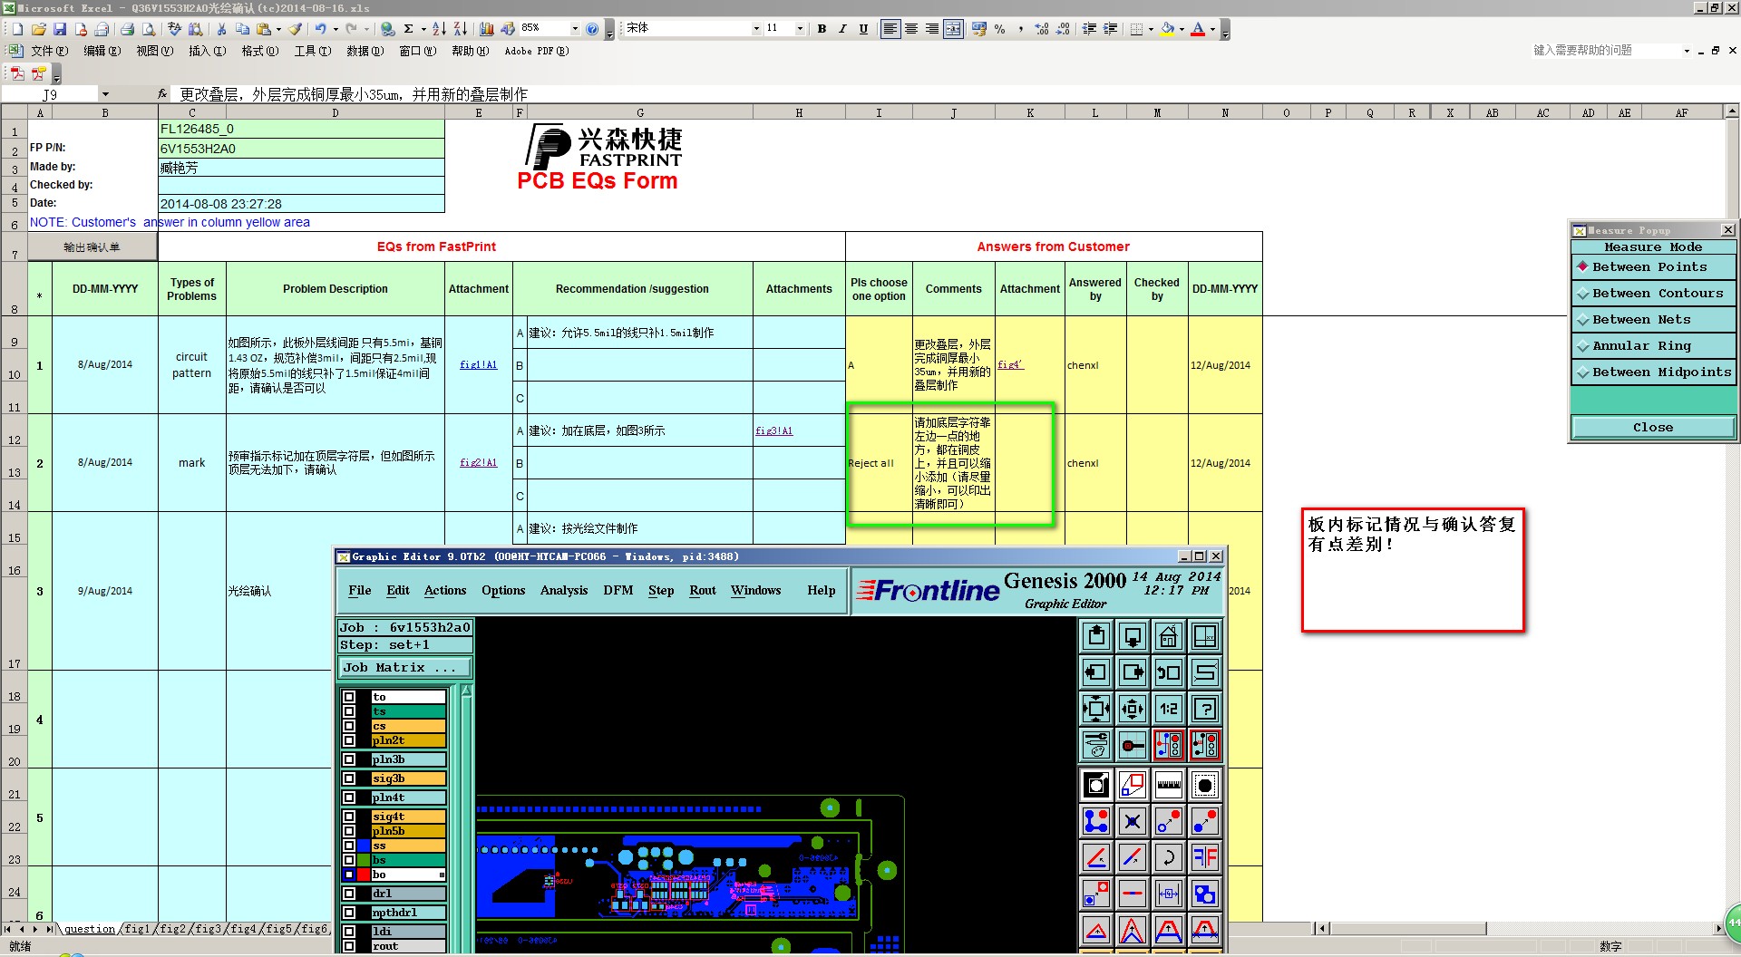The height and width of the screenshot is (957, 1741).
Task: Open the fig4' attachment link
Action: 1010,365
